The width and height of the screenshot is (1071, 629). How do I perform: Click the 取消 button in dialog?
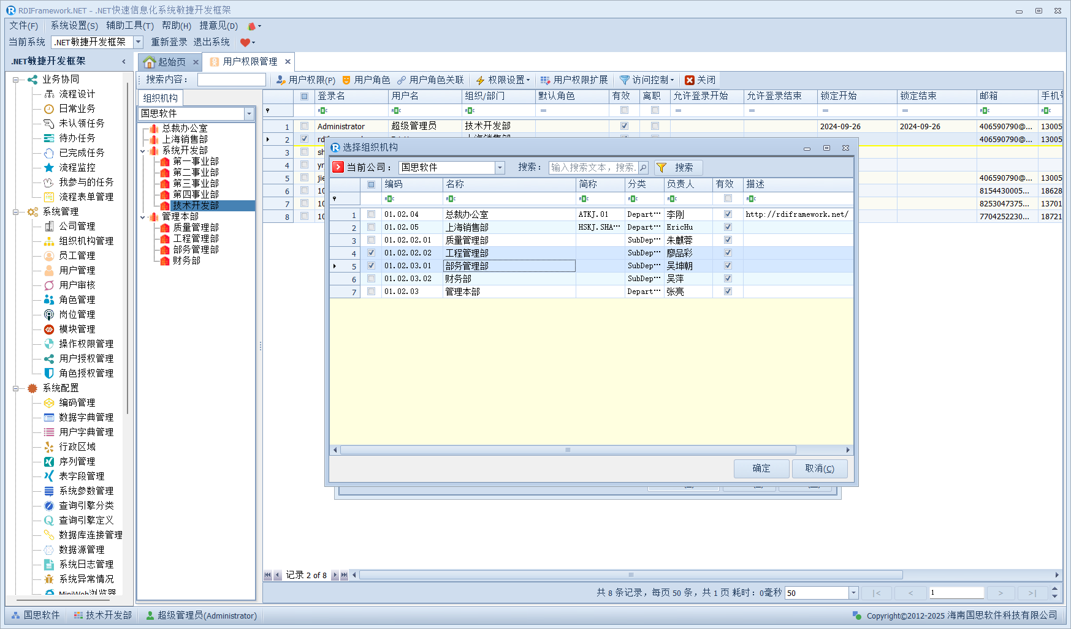coord(819,469)
